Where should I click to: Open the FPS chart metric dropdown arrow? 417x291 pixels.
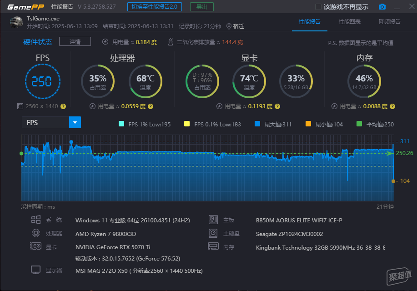pyautogui.click(x=75, y=122)
